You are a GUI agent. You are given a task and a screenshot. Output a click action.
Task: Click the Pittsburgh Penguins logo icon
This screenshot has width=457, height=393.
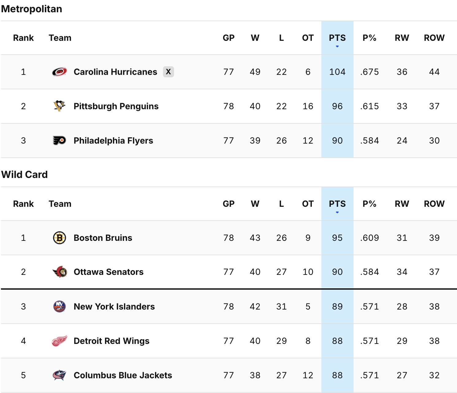(x=60, y=106)
